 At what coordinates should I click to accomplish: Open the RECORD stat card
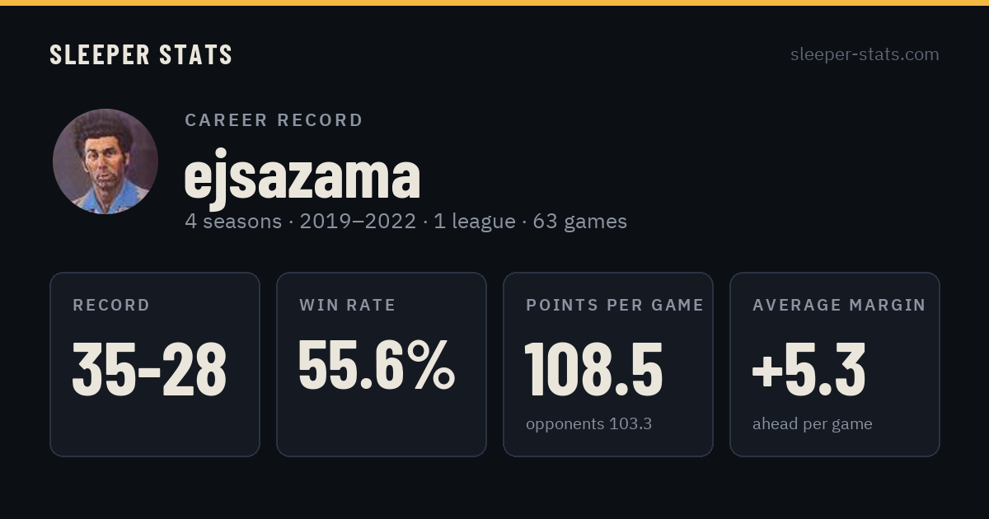pyautogui.click(x=155, y=364)
